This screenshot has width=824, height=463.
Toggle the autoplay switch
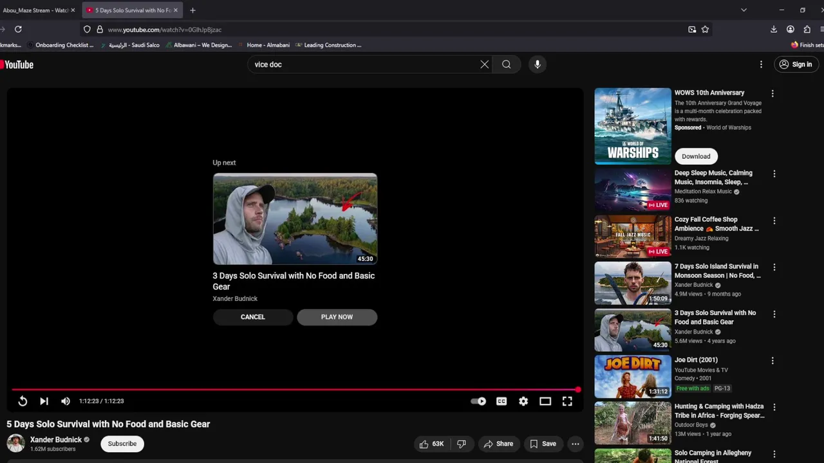(478, 401)
